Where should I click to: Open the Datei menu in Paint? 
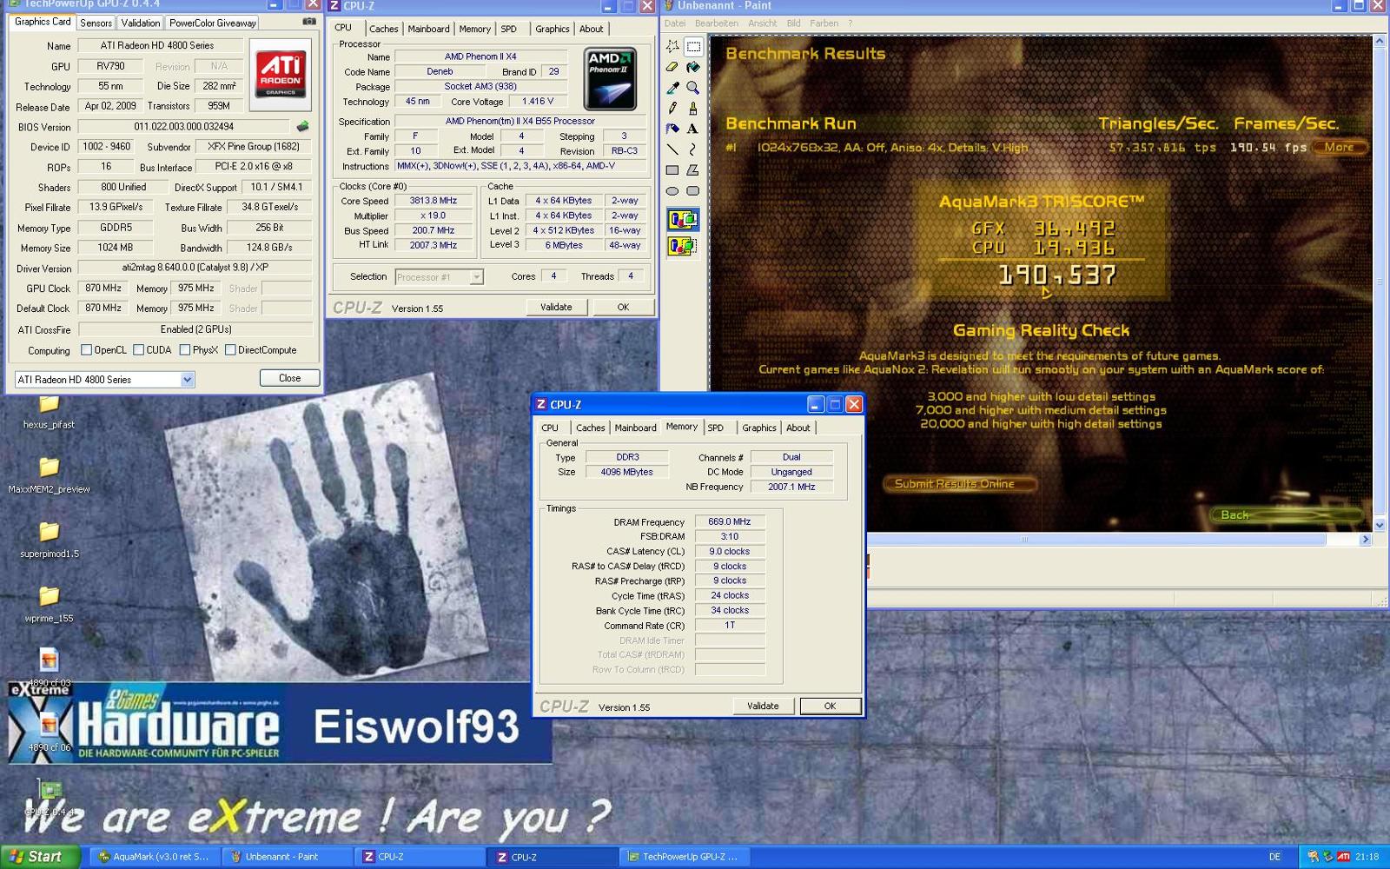(x=675, y=23)
